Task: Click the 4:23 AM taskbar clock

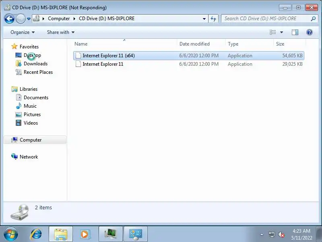Action: pos(301,231)
